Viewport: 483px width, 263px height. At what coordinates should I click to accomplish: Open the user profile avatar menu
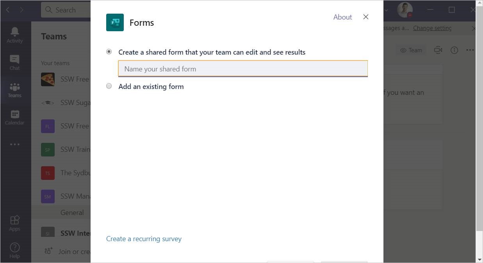(405, 10)
